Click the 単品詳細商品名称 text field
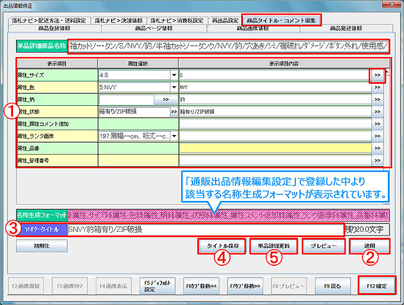 [x=228, y=46]
